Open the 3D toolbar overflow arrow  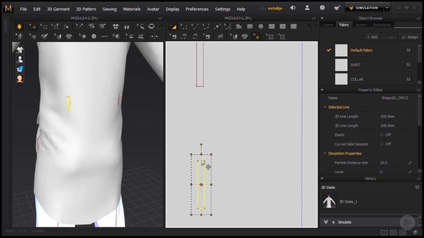click(x=162, y=26)
